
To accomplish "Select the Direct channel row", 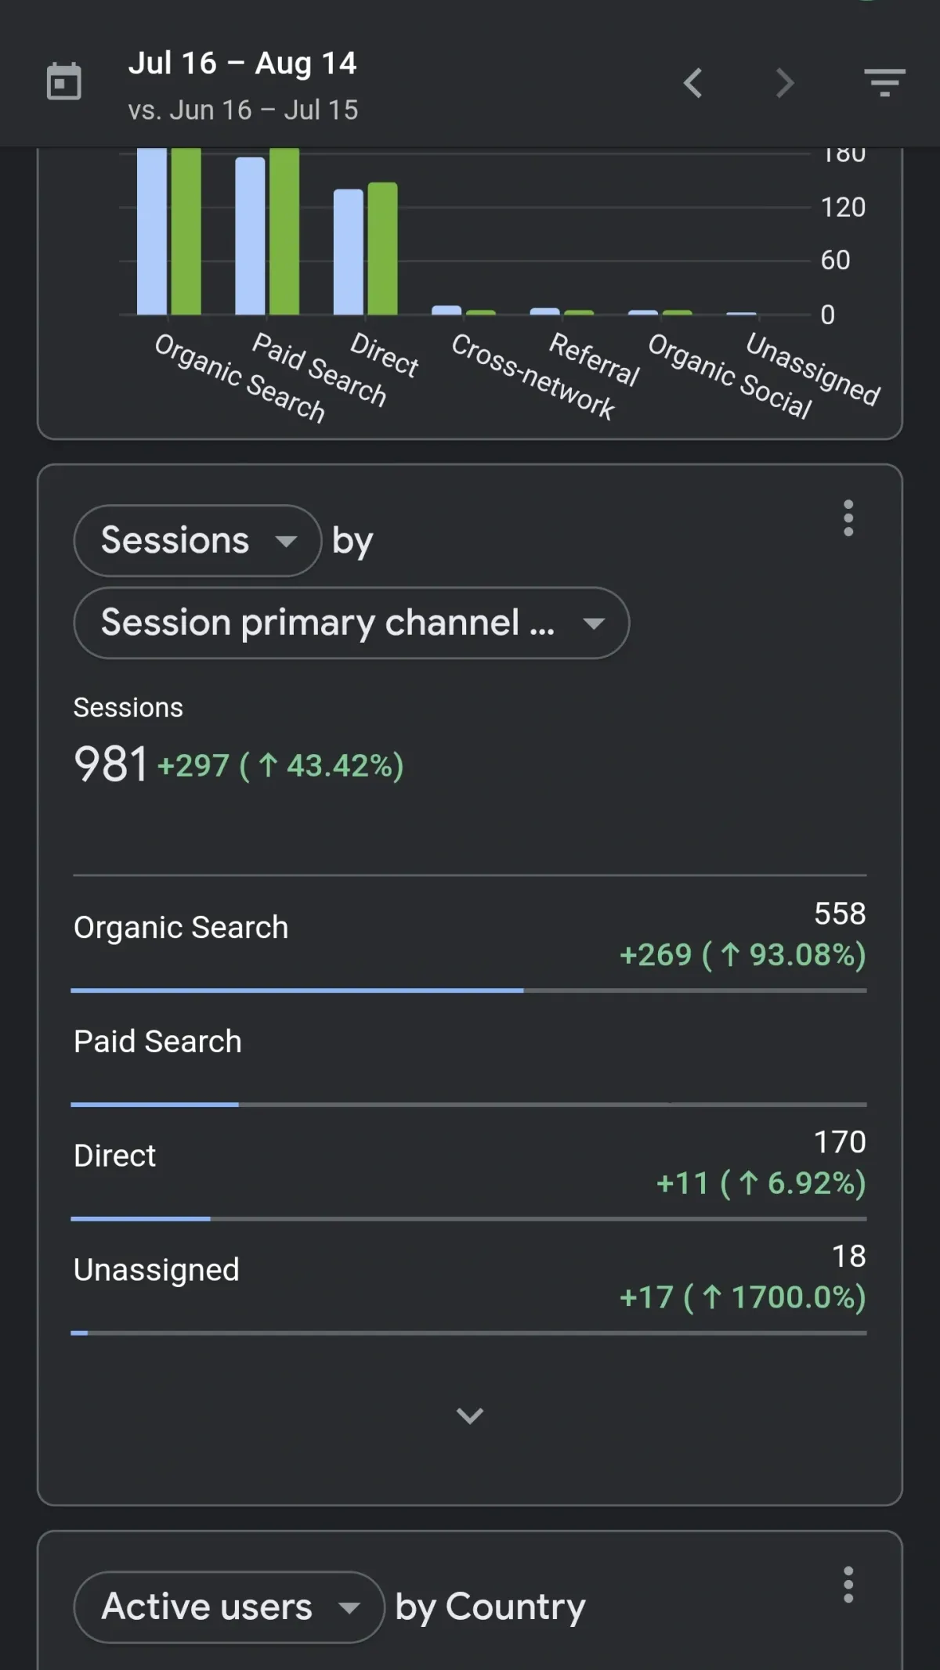I will (468, 1160).
